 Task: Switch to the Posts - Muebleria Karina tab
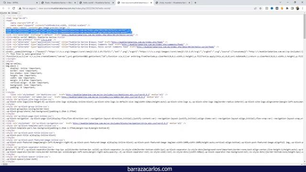(58, 3)
